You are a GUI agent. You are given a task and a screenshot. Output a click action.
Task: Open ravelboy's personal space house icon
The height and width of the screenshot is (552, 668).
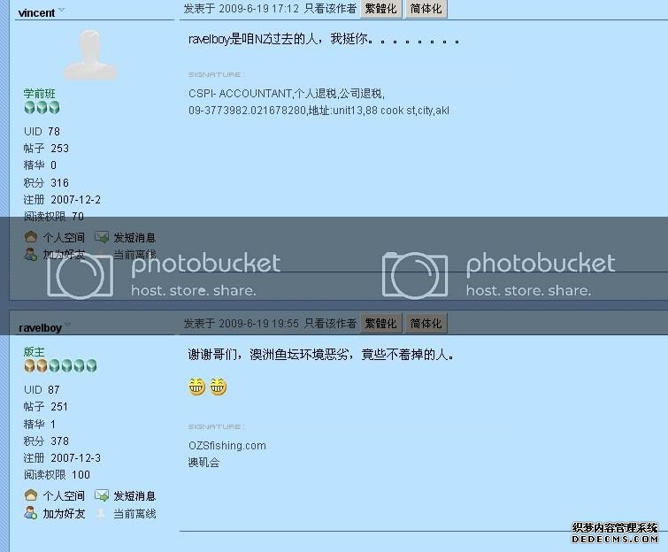click(x=31, y=495)
